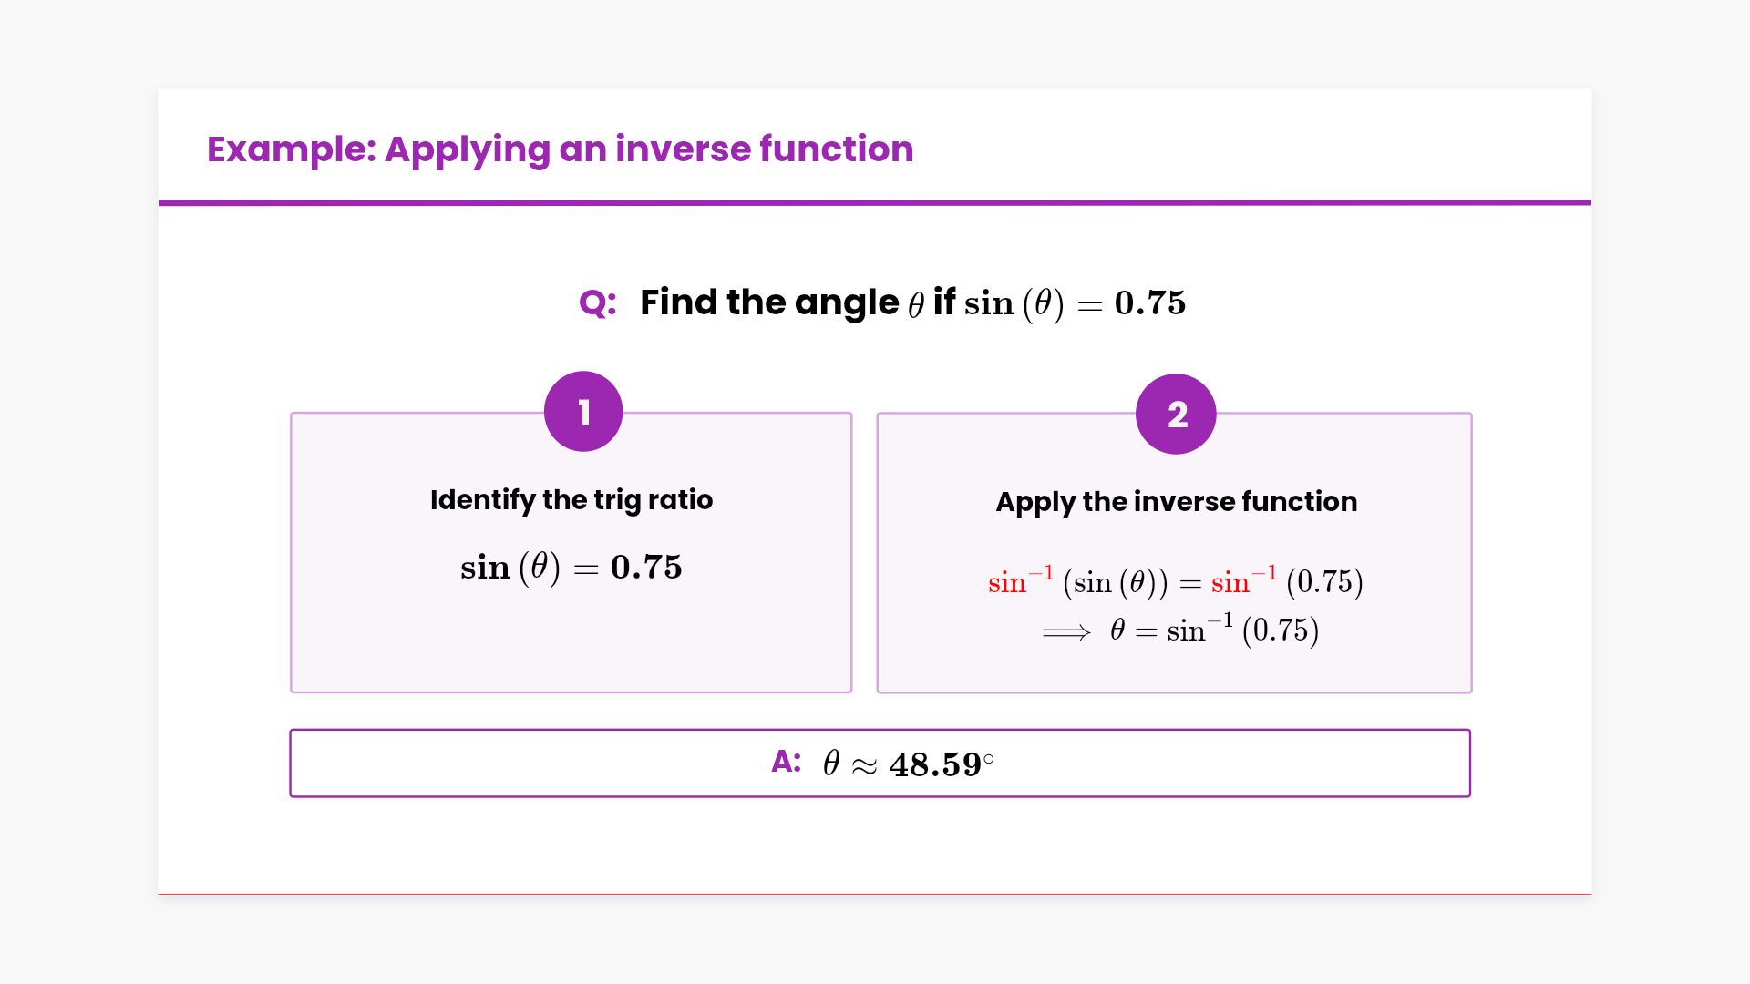Click the theta symbol in the answer box

coord(831,764)
